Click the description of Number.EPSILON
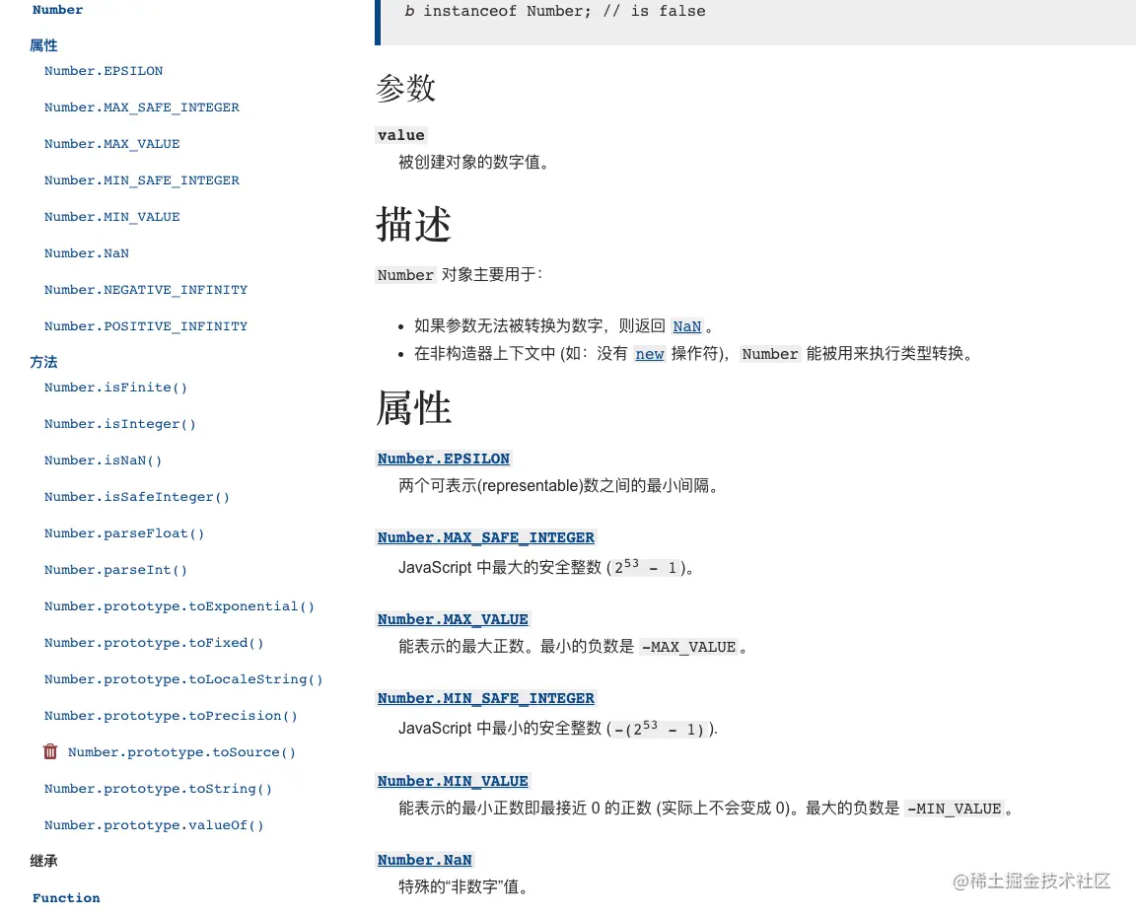The width and height of the screenshot is (1136, 916). (x=560, y=485)
